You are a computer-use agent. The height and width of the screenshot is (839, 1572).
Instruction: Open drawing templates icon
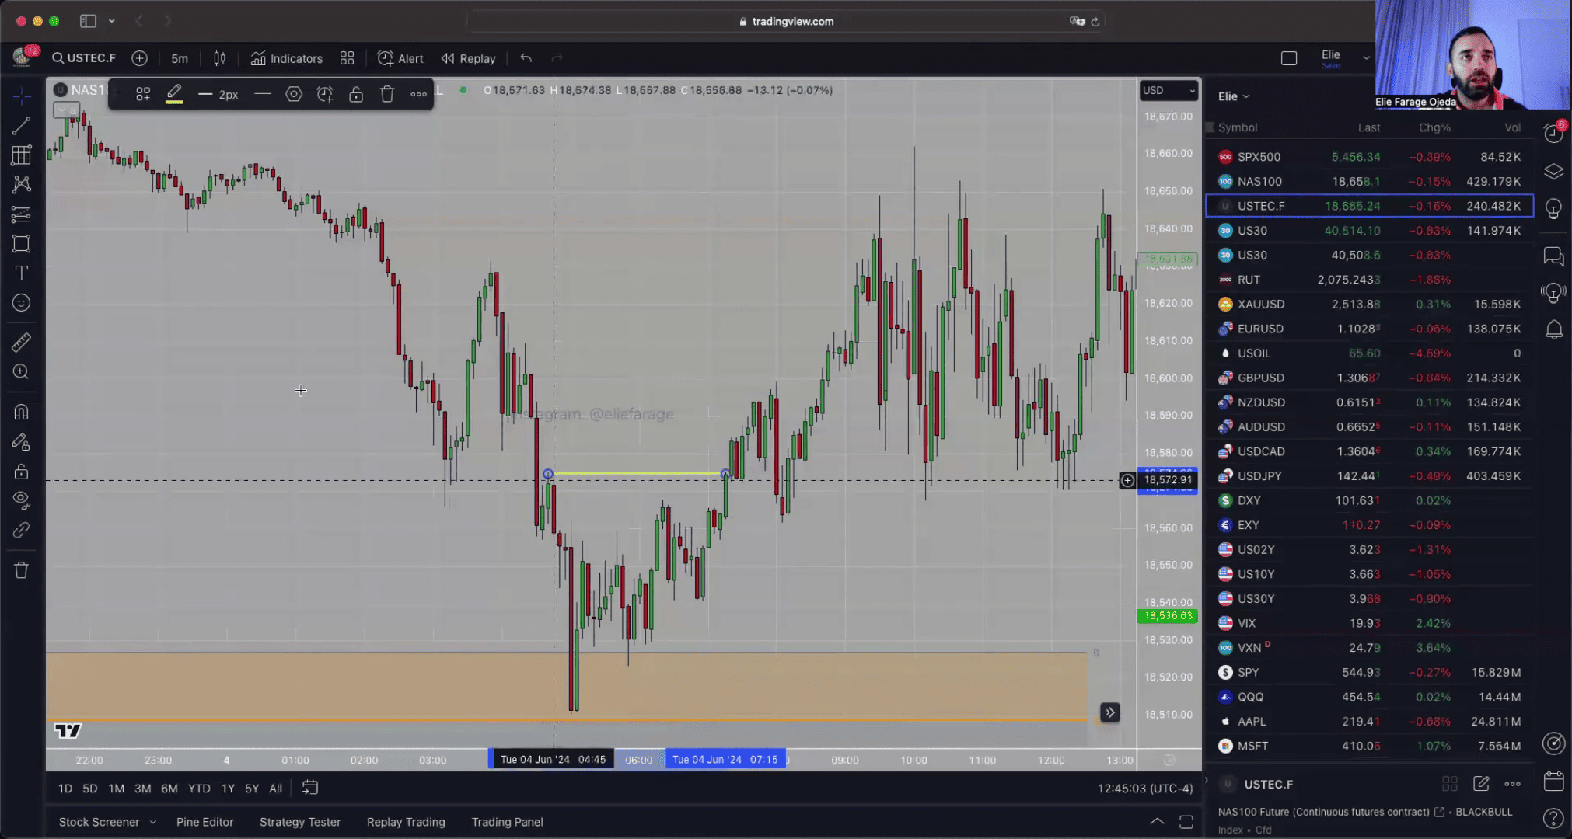point(143,94)
